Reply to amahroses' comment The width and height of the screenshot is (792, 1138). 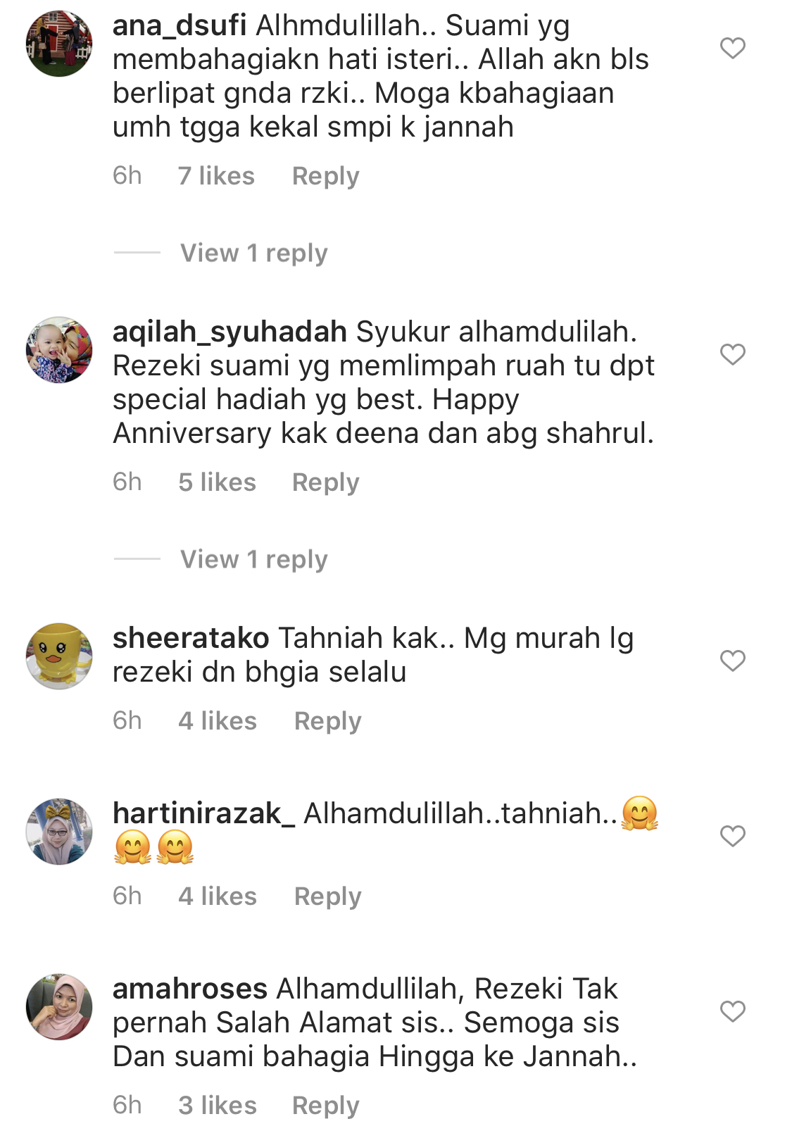tap(326, 1106)
